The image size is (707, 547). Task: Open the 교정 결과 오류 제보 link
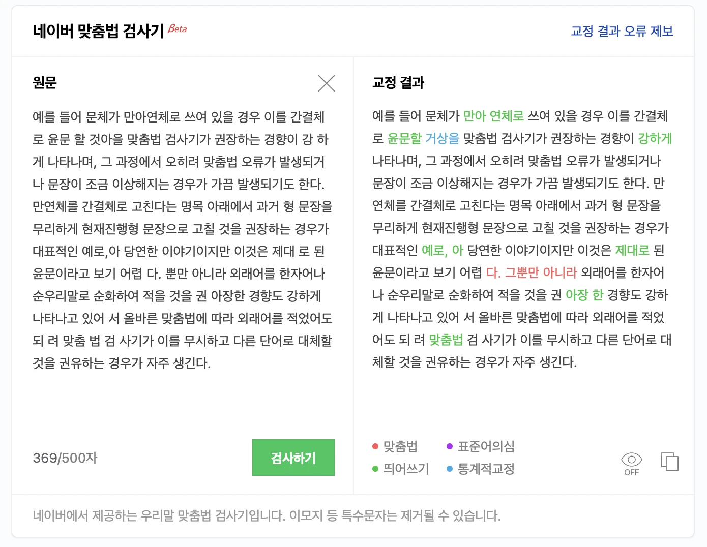point(621,32)
